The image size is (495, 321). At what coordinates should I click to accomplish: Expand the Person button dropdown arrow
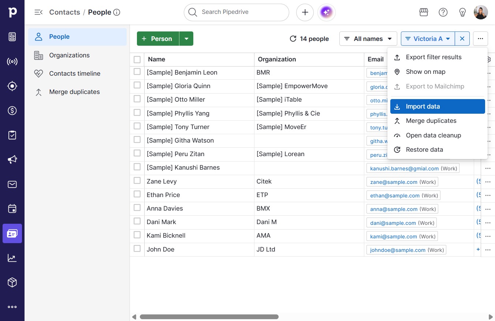coord(186,39)
